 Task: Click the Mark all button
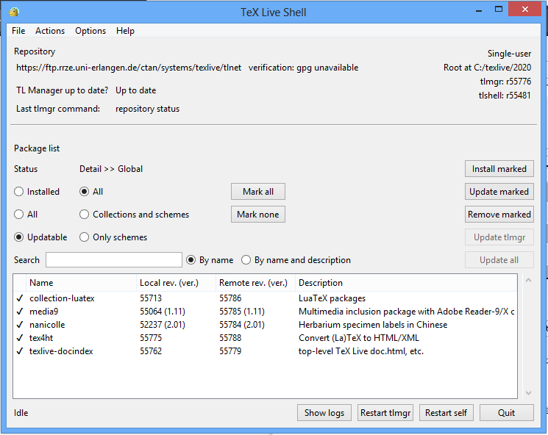[x=258, y=192]
